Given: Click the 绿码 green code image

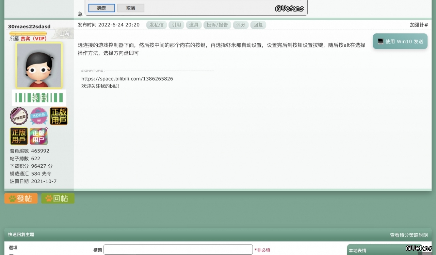Looking at the screenshot, I should tap(39, 98).
